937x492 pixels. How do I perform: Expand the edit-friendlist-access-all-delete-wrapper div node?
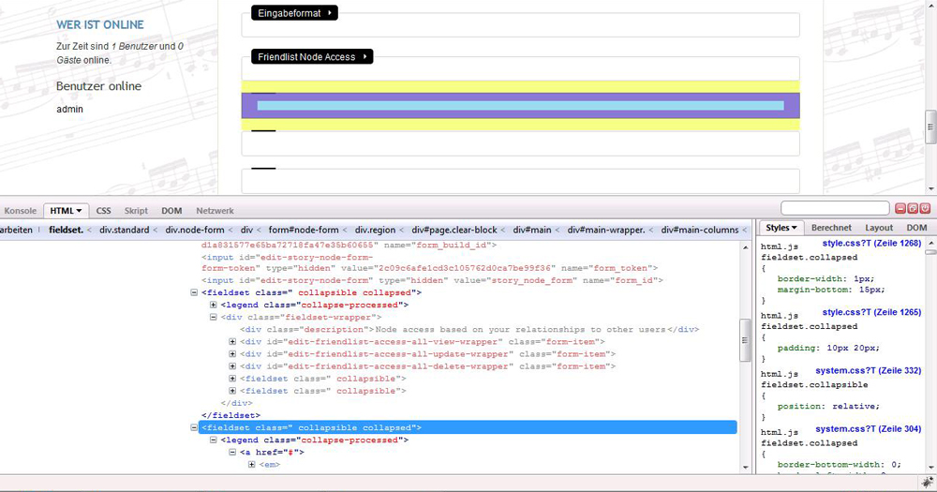(x=232, y=366)
